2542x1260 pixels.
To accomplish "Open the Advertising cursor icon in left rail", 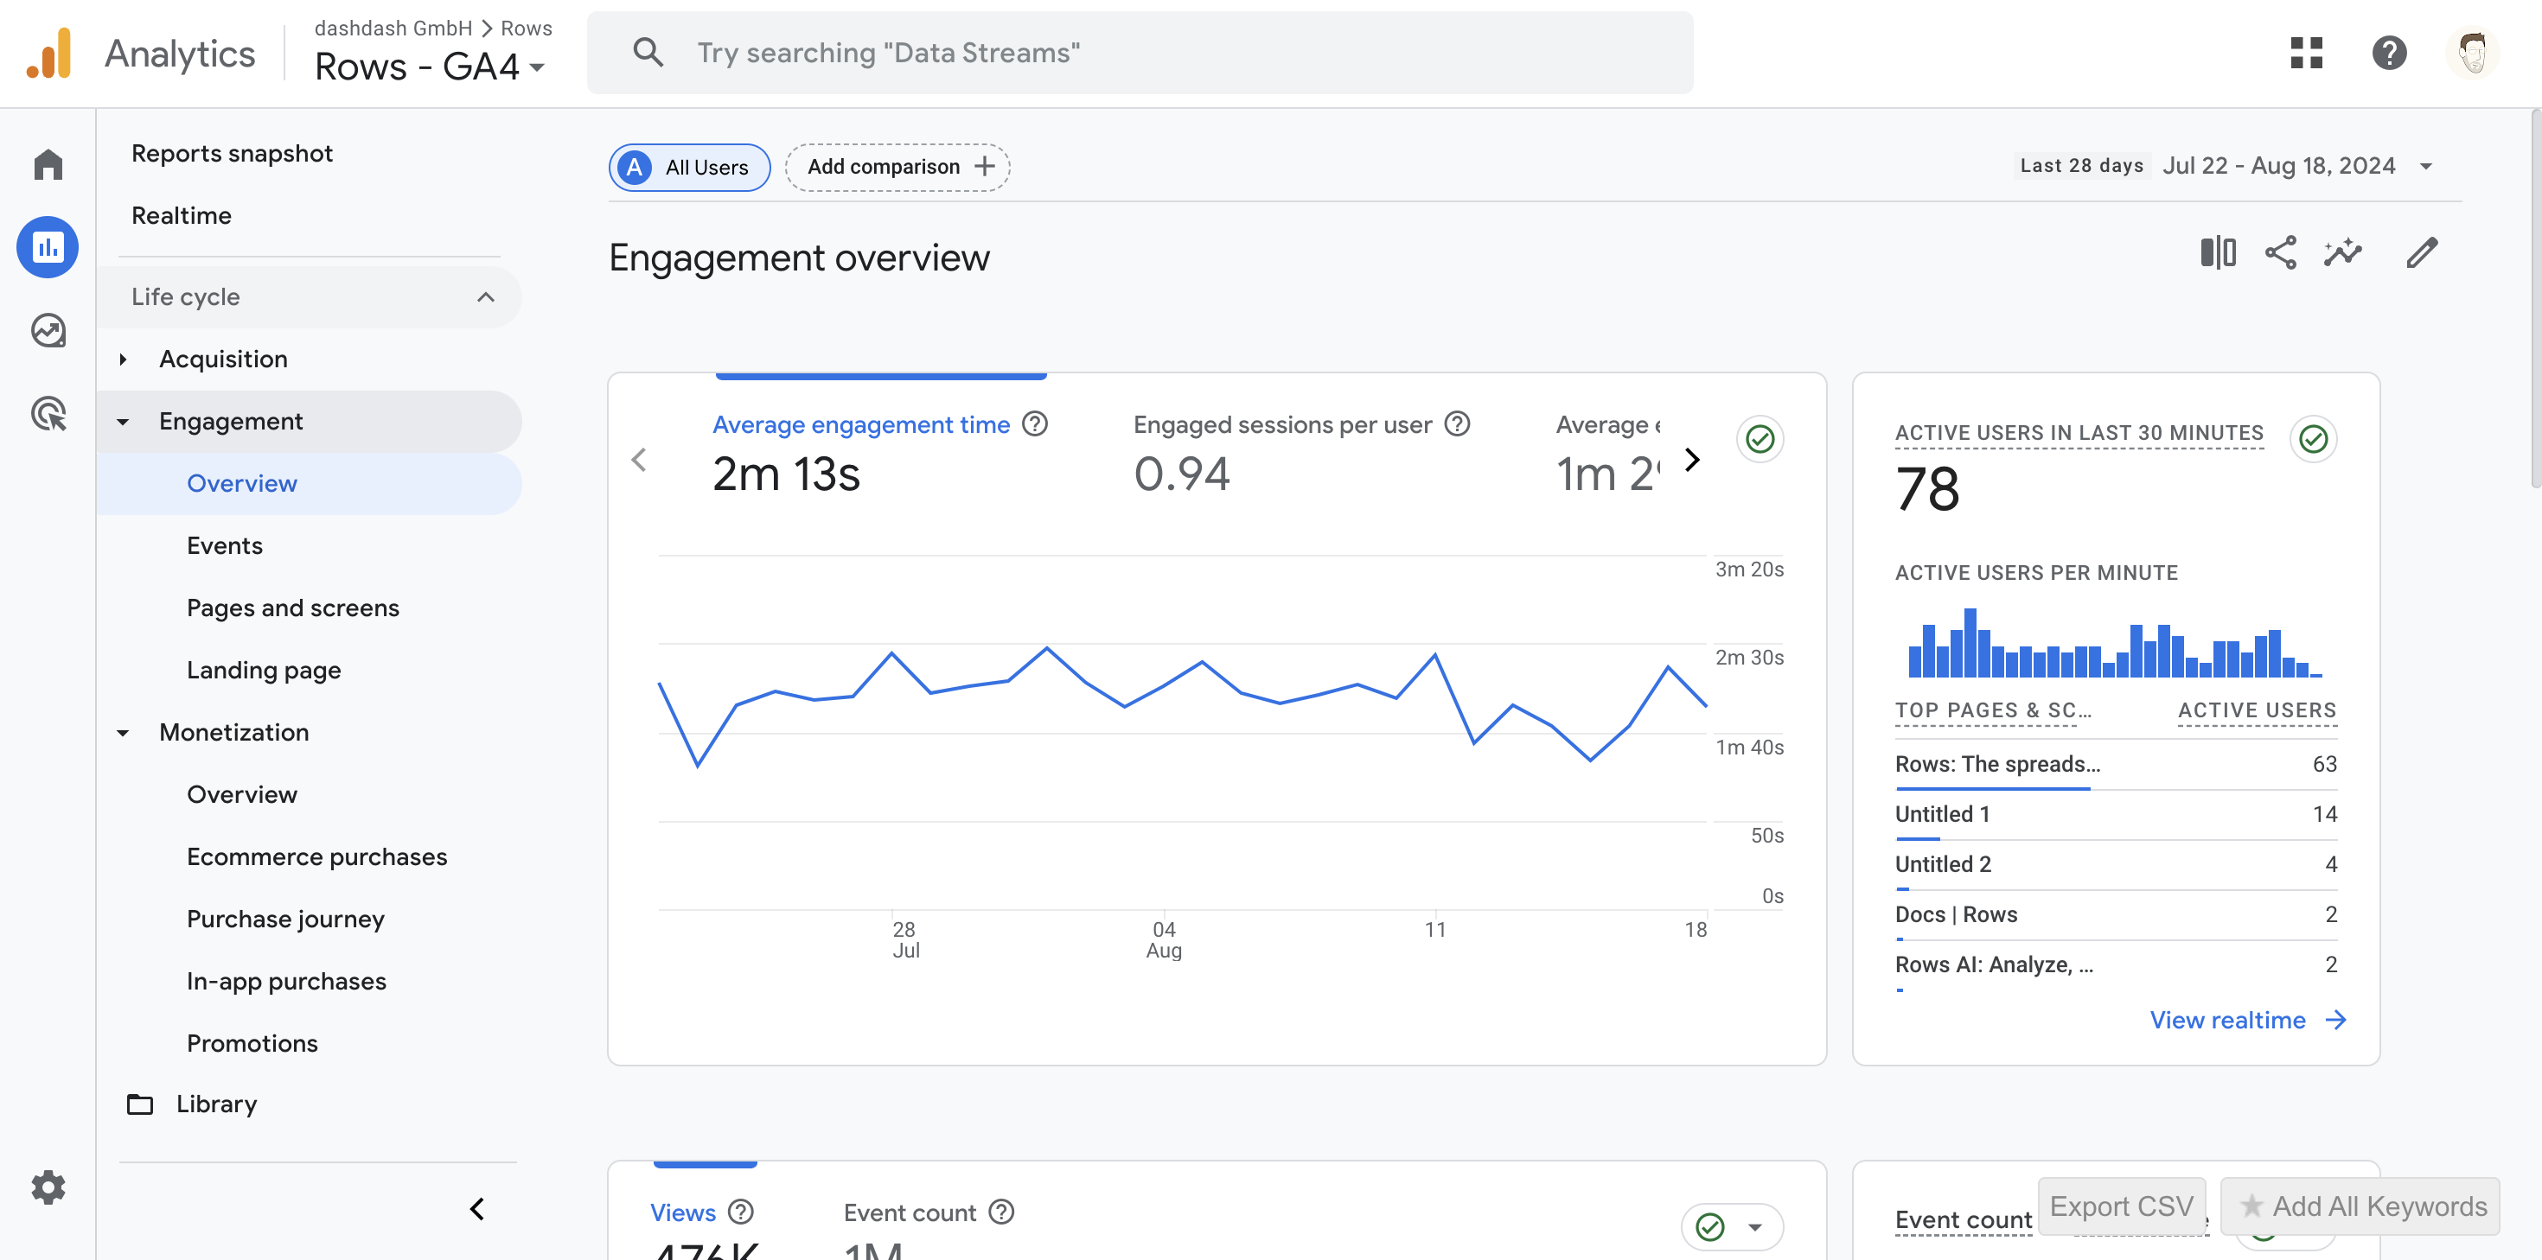I will tap(48, 413).
